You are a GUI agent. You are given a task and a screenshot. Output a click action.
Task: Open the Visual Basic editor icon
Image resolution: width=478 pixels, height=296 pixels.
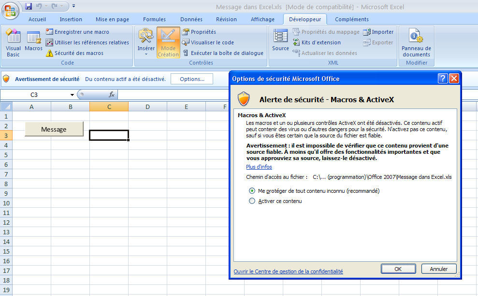point(13,42)
